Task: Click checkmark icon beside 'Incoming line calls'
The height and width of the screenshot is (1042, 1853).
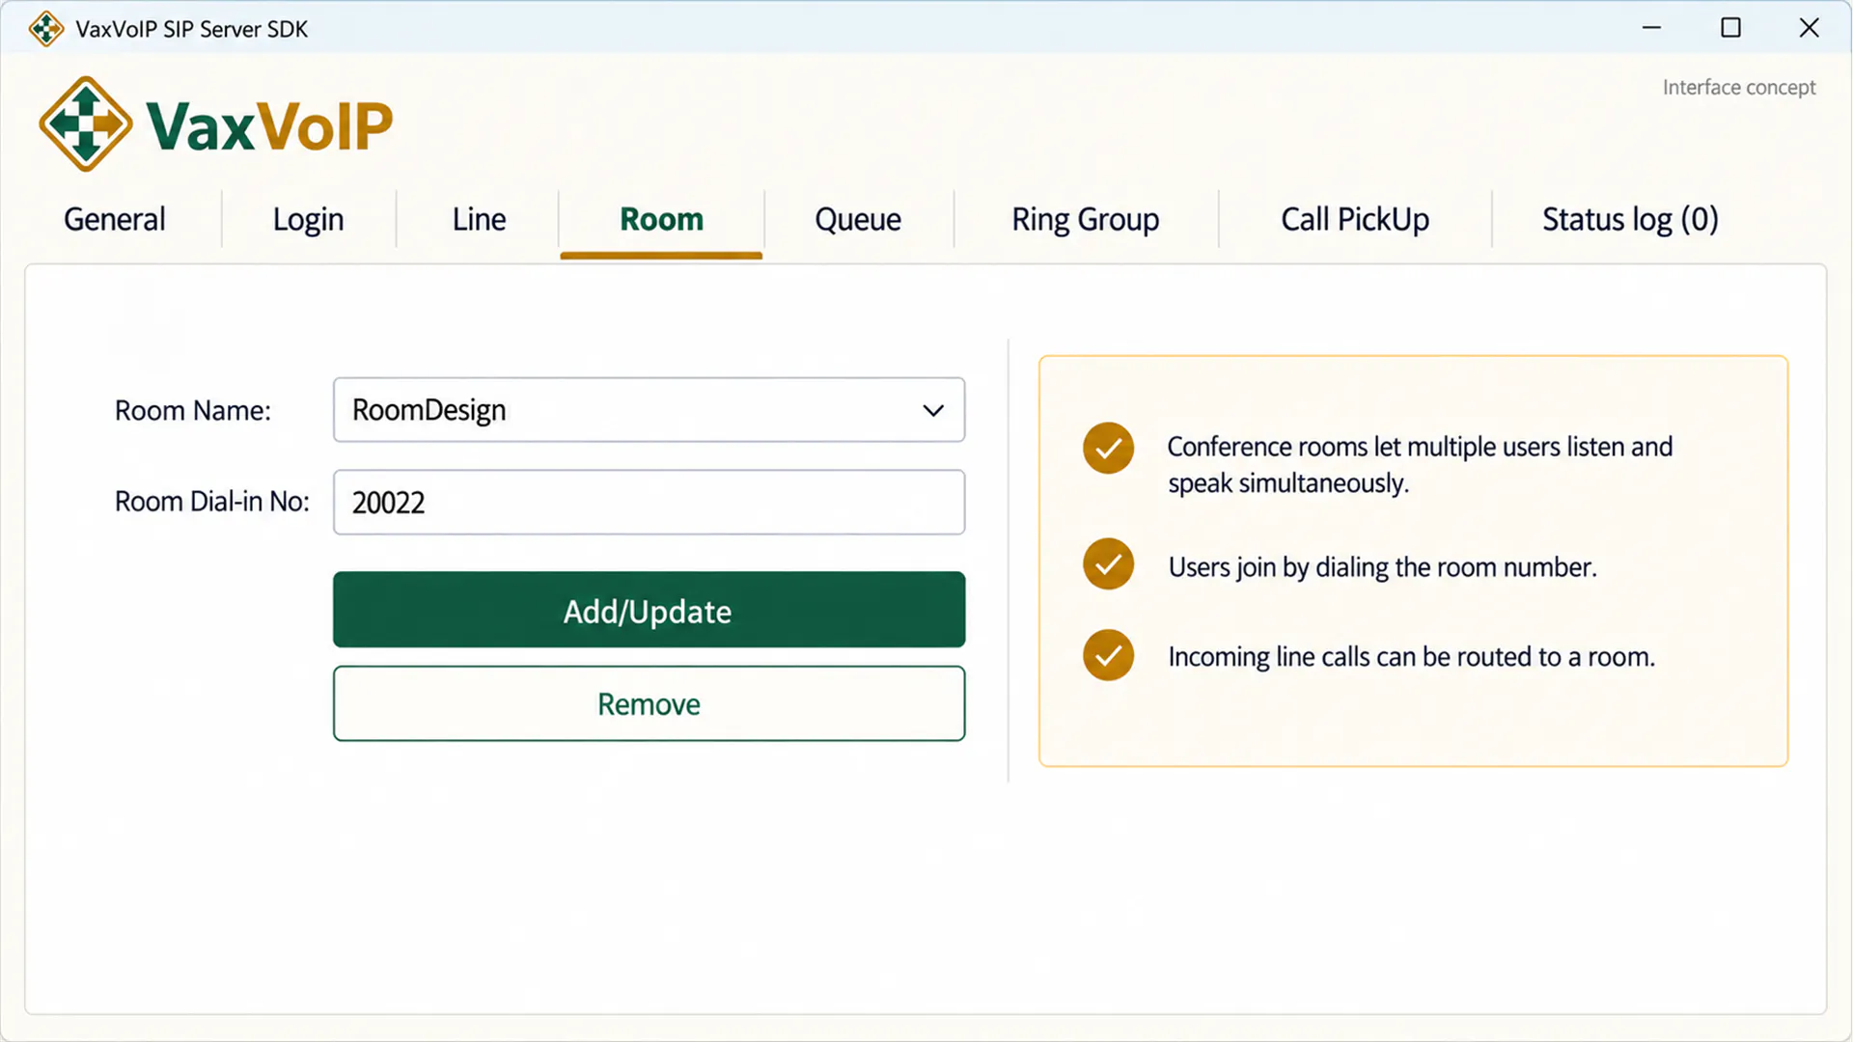Action: (x=1108, y=655)
